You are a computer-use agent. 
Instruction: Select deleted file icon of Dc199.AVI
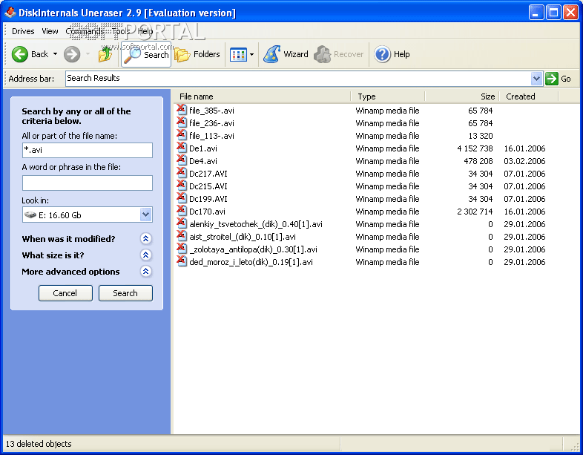182,198
